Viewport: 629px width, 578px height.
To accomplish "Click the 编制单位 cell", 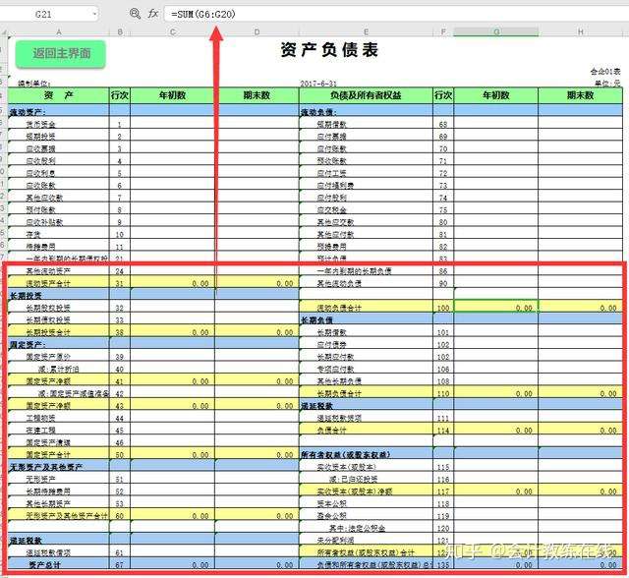I will [34, 84].
